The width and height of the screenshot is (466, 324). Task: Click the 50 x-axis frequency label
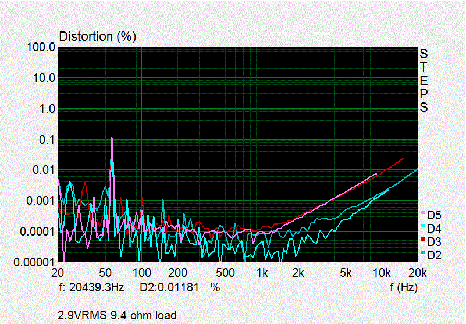(x=105, y=273)
